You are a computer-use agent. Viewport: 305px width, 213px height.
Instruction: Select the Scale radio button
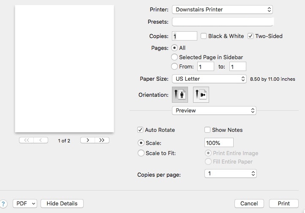coord(141,143)
